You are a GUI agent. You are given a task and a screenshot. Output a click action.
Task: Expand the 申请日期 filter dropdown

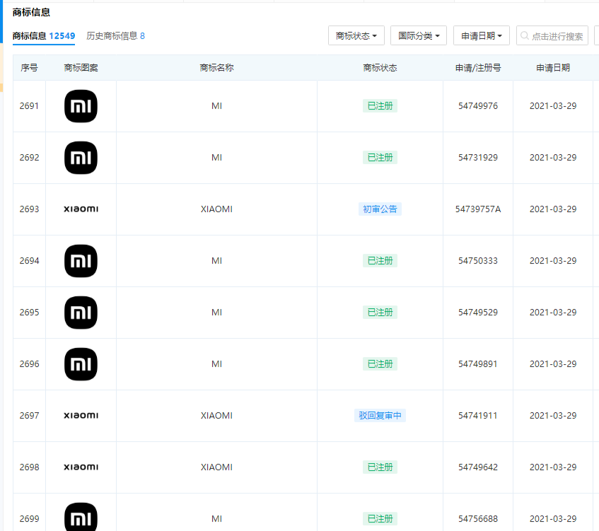coord(482,35)
